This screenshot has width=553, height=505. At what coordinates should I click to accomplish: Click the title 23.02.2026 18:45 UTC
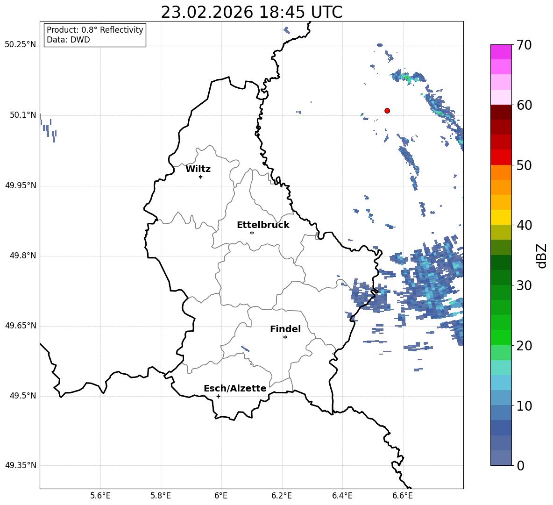pyautogui.click(x=251, y=12)
